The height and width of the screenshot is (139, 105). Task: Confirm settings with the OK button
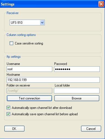click(14, 128)
